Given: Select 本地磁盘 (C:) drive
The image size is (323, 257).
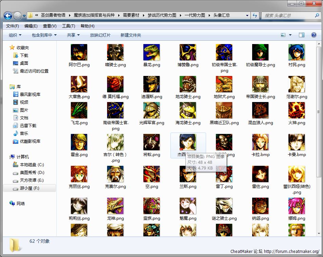Looking at the screenshot, I should [32, 165].
